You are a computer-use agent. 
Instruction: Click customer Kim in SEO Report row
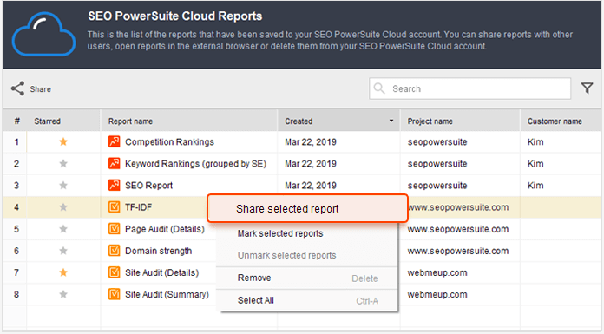coord(535,186)
